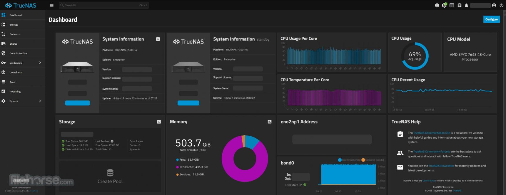Click the Datasets tree icon in sidebar
The image size is (506, 195).
click(4, 34)
